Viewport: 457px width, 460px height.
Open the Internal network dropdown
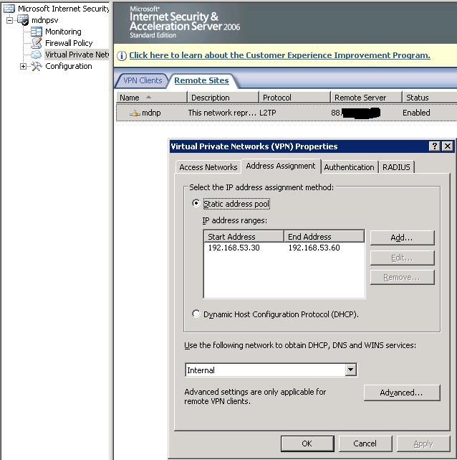tap(350, 370)
